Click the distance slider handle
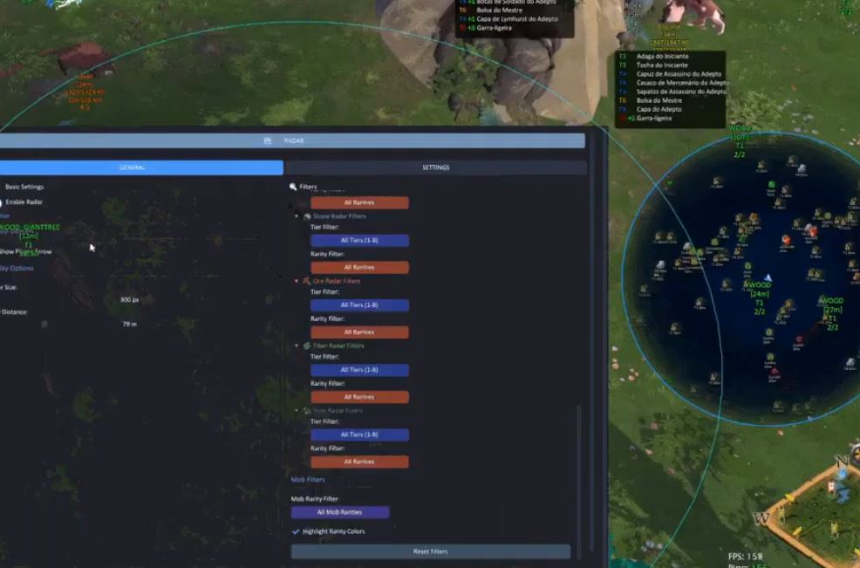860x568 pixels. click(44, 325)
